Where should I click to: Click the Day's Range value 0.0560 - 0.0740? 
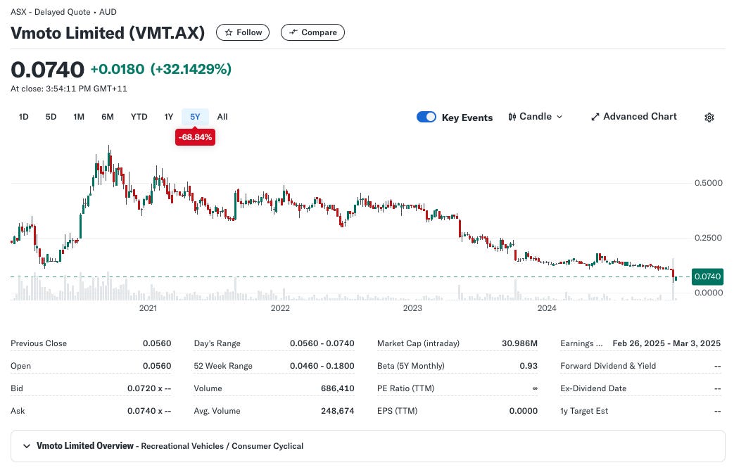coord(322,343)
